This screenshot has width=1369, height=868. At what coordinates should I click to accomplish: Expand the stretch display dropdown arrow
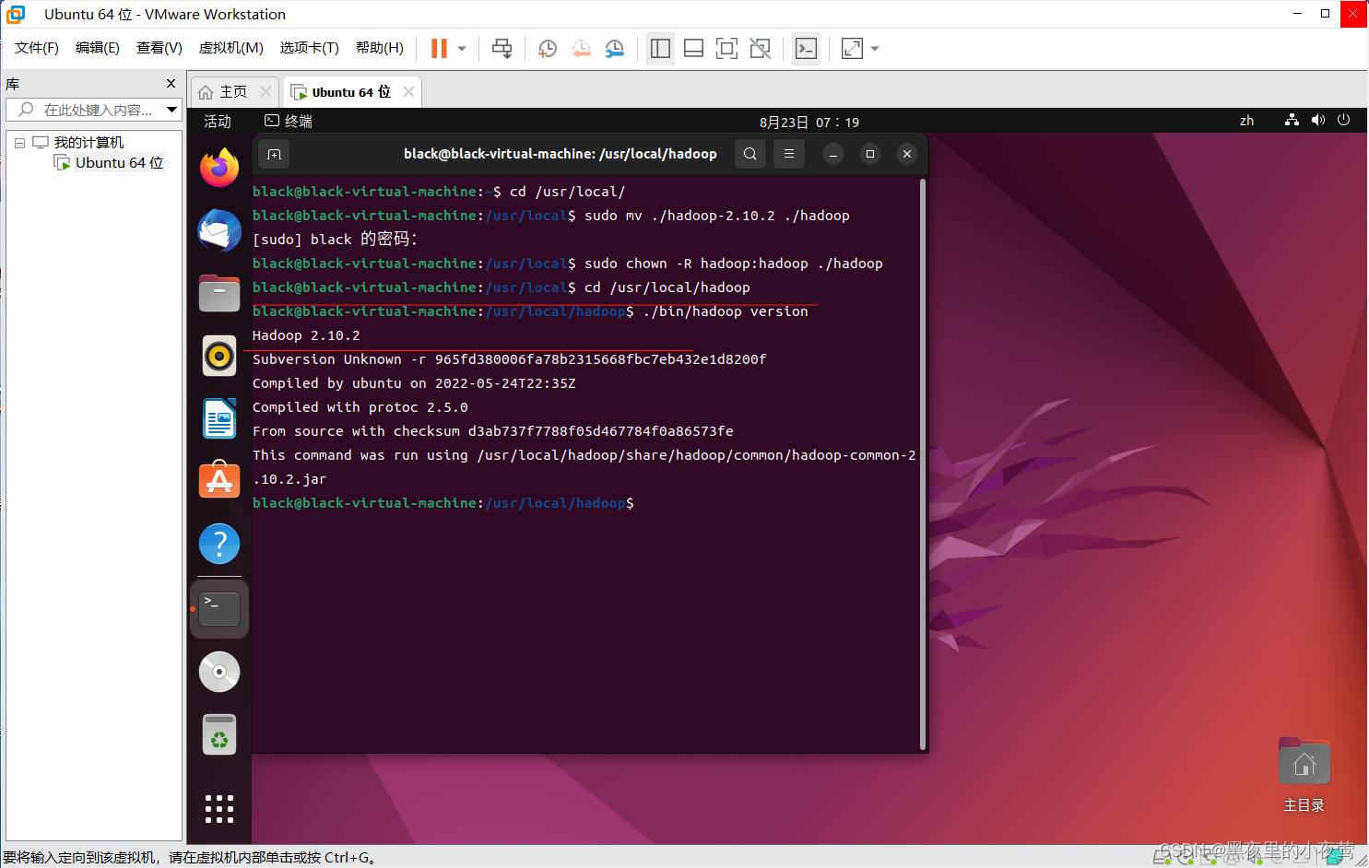(x=875, y=48)
